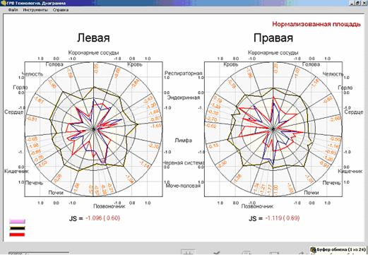The image size is (368, 255).
Task: Click the app icon in the title bar
Action: click(3, 3)
